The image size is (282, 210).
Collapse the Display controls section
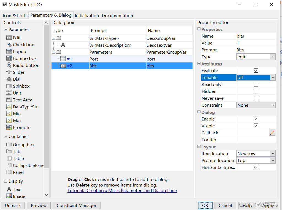(x=6, y=181)
